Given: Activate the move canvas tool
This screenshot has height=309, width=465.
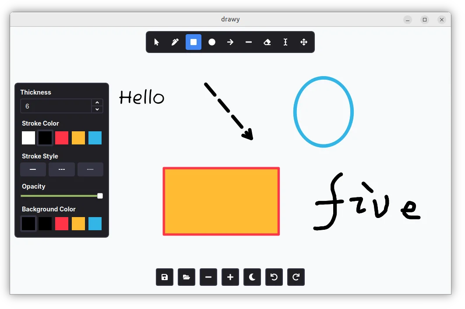Looking at the screenshot, I should pyautogui.click(x=304, y=42).
